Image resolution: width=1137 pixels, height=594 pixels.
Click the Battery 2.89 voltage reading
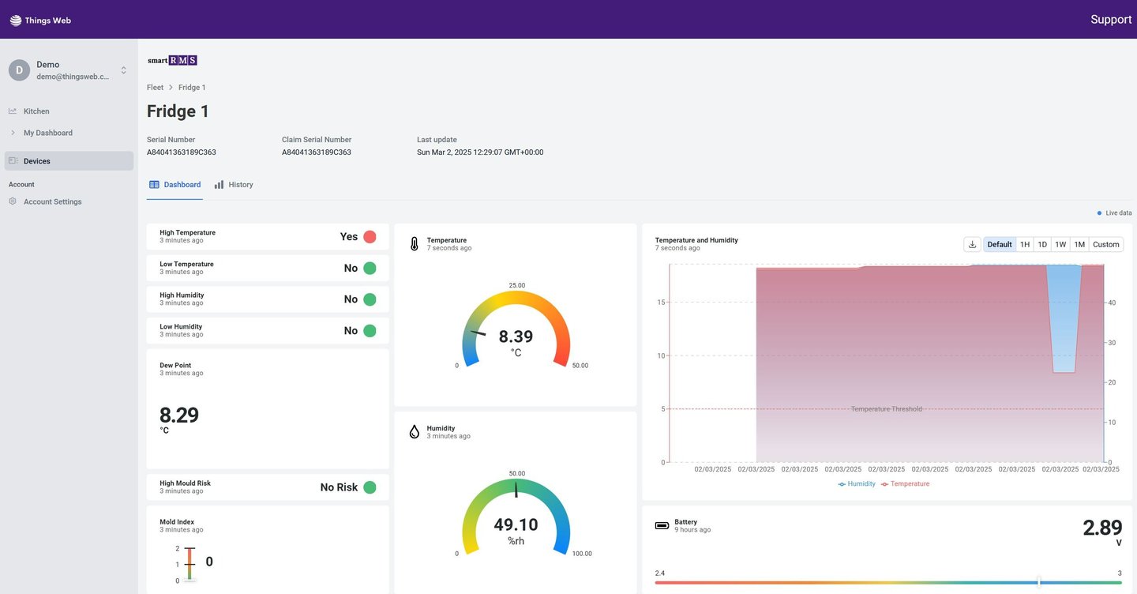click(x=1102, y=528)
